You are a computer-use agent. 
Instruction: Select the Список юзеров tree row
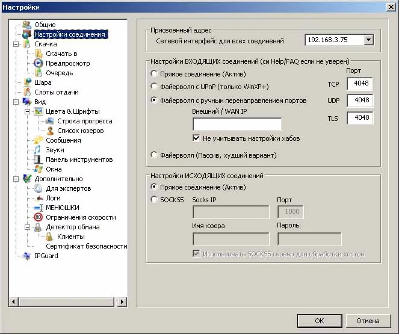coord(81,131)
